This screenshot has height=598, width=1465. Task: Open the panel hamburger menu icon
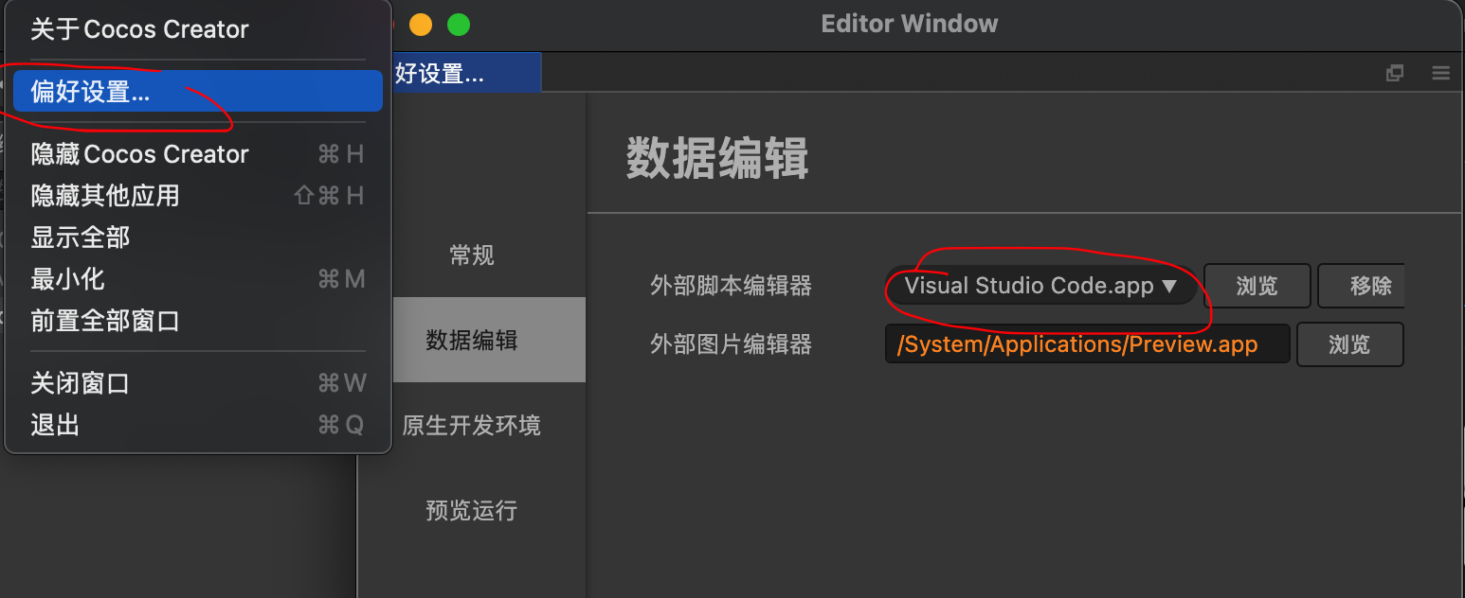click(x=1440, y=74)
